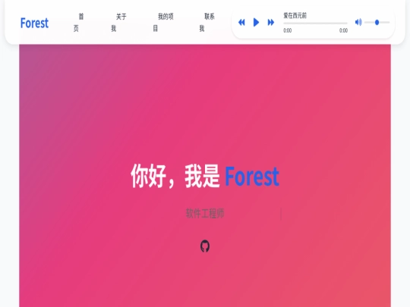
Task: Skip to the next track
Action: [x=271, y=23]
